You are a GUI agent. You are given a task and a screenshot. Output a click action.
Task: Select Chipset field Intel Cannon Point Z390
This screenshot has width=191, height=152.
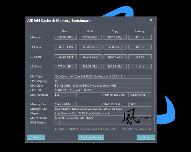click(103, 113)
